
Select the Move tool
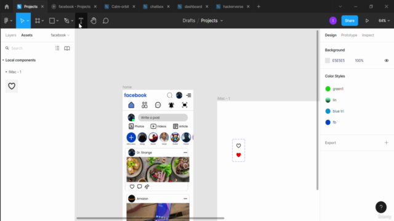point(22,20)
